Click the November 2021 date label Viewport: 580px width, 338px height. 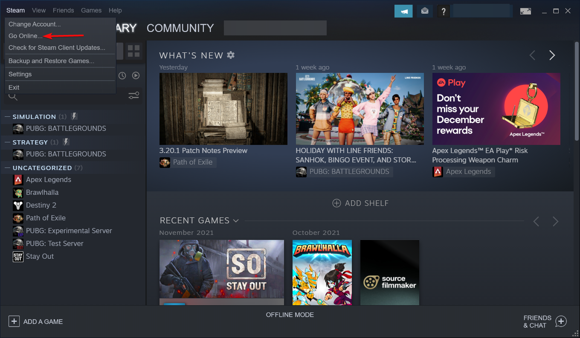[x=186, y=233]
